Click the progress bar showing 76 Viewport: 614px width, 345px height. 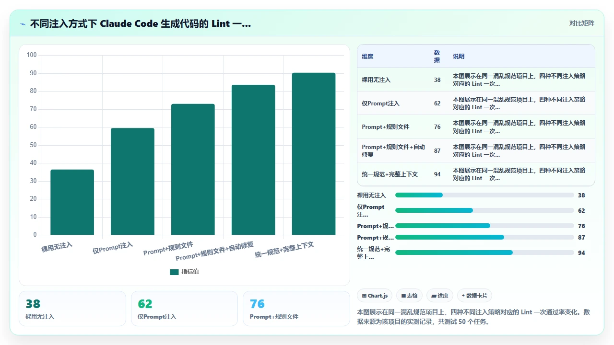tap(484, 226)
